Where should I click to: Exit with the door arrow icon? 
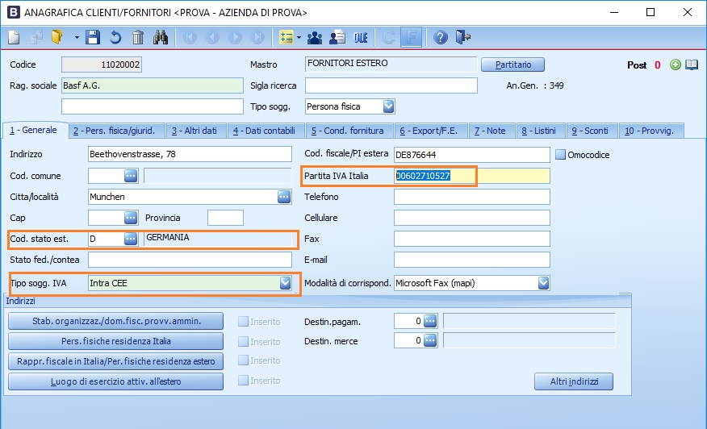click(x=463, y=37)
